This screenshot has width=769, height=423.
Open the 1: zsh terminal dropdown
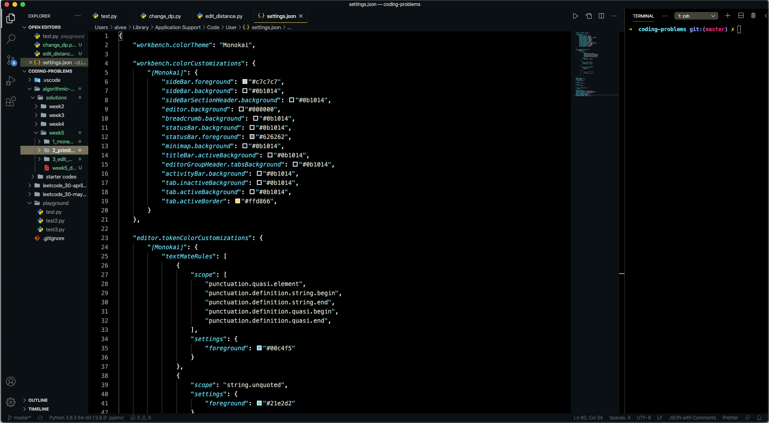(695, 16)
